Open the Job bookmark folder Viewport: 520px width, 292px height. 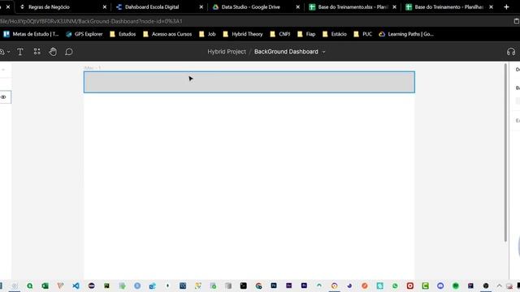click(x=207, y=34)
